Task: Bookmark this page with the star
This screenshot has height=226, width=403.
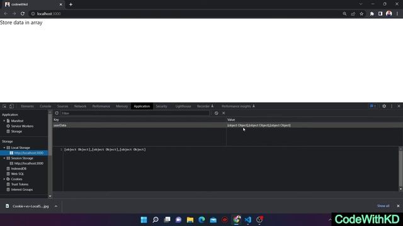Action: click(x=361, y=14)
